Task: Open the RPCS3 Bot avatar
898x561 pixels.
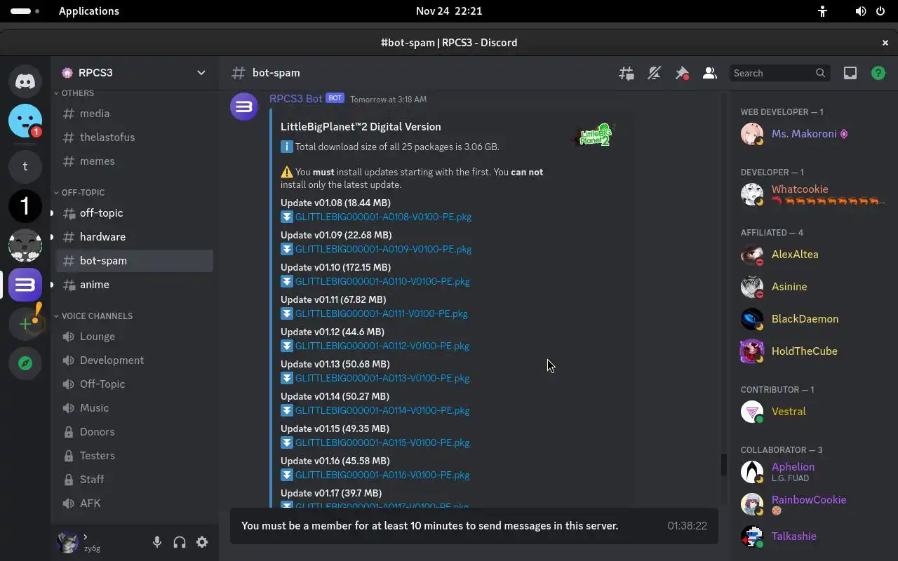Action: 244,107
